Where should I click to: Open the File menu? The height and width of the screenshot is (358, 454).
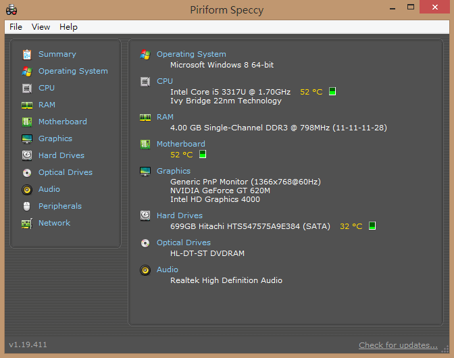click(x=16, y=27)
